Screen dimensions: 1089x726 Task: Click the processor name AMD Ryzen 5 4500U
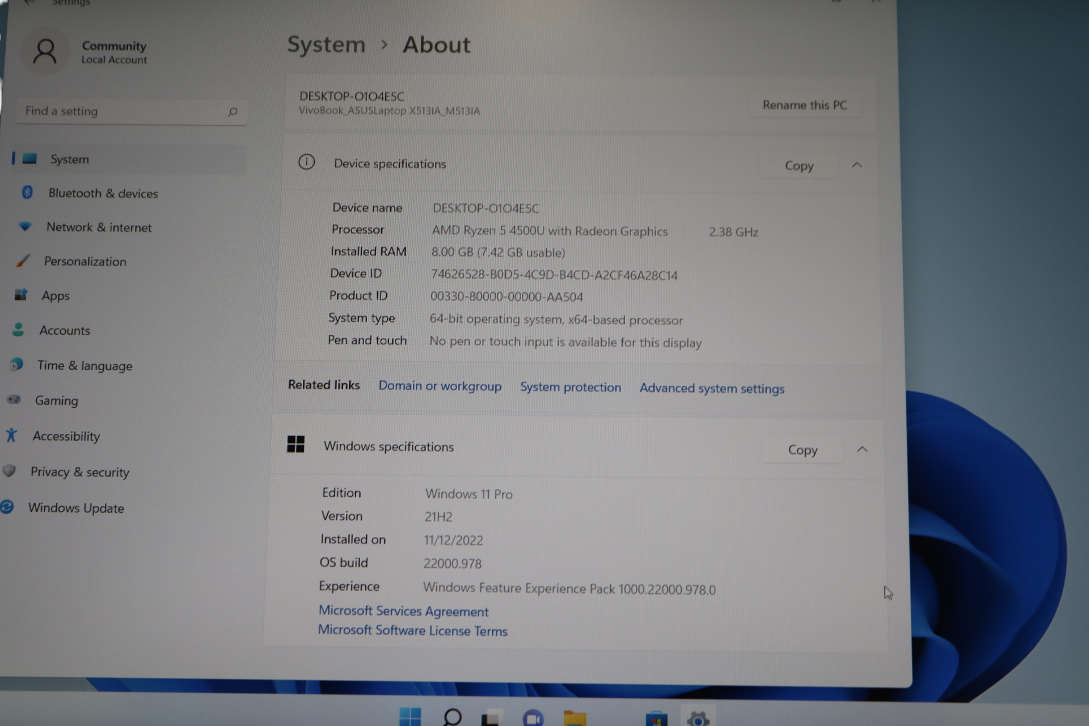tap(550, 231)
